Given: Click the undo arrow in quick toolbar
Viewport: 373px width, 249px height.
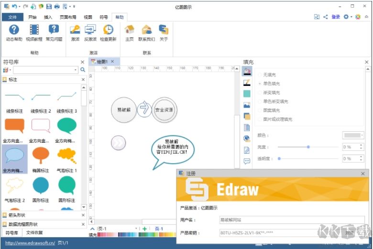Looking at the screenshot, I should point(15,6).
